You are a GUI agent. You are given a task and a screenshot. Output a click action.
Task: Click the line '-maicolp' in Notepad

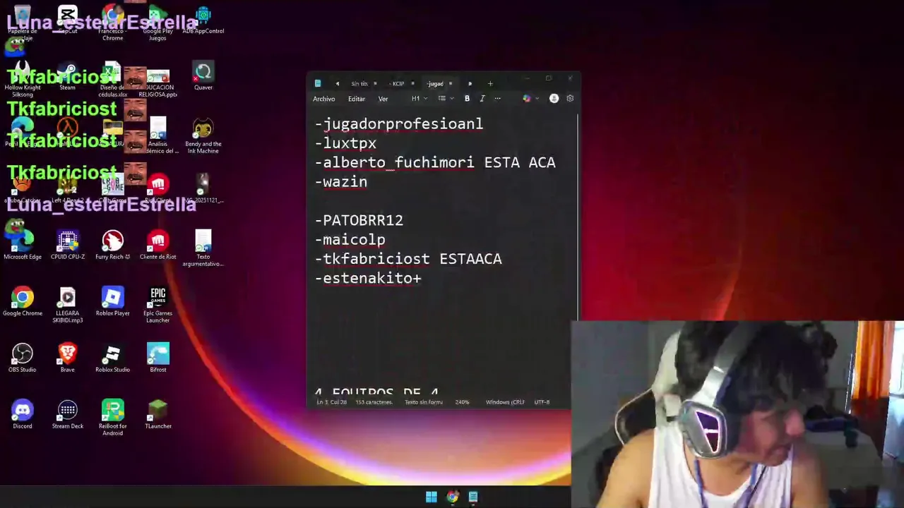pyautogui.click(x=350, y=240)
